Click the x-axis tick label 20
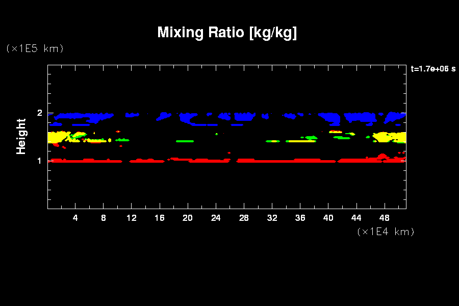Viewport: 459px width, 306px height. point(188,218)
